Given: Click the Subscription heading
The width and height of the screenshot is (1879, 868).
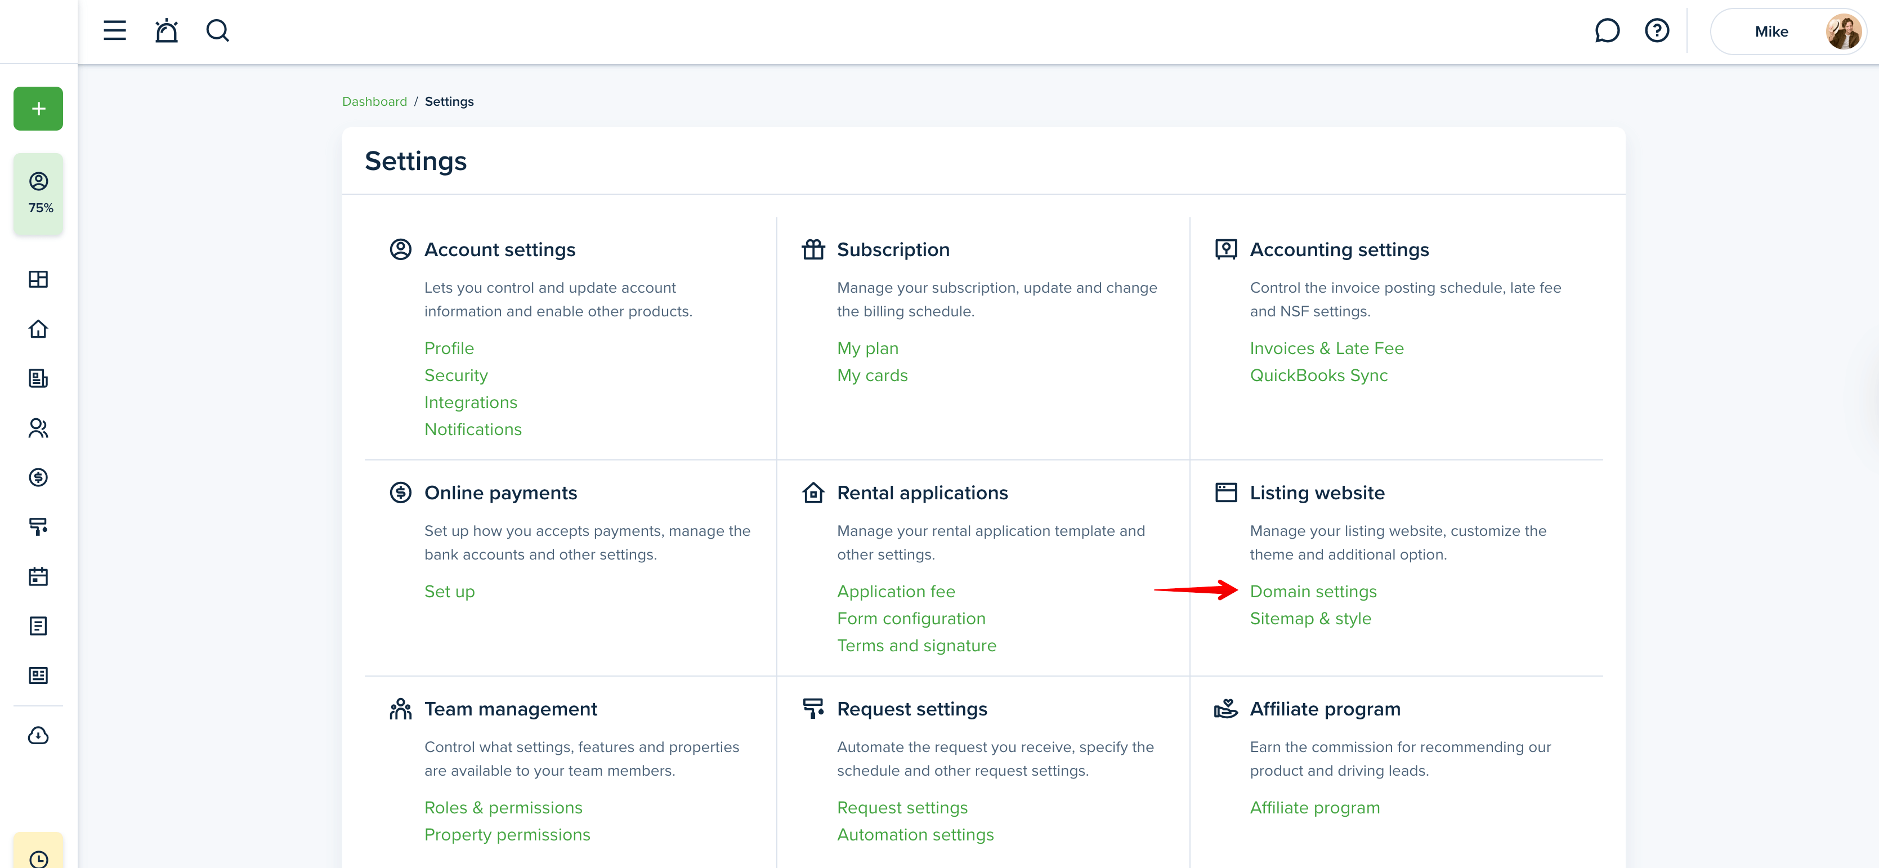Looking at the screenshot, I should coord(893,249).
